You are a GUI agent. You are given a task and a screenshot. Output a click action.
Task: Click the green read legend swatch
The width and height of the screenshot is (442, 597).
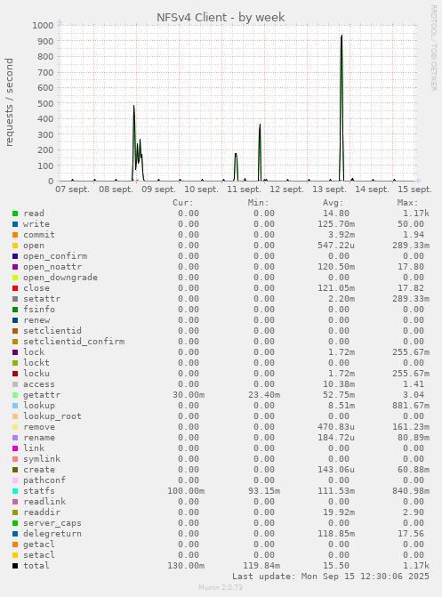[x=15, y=214]
